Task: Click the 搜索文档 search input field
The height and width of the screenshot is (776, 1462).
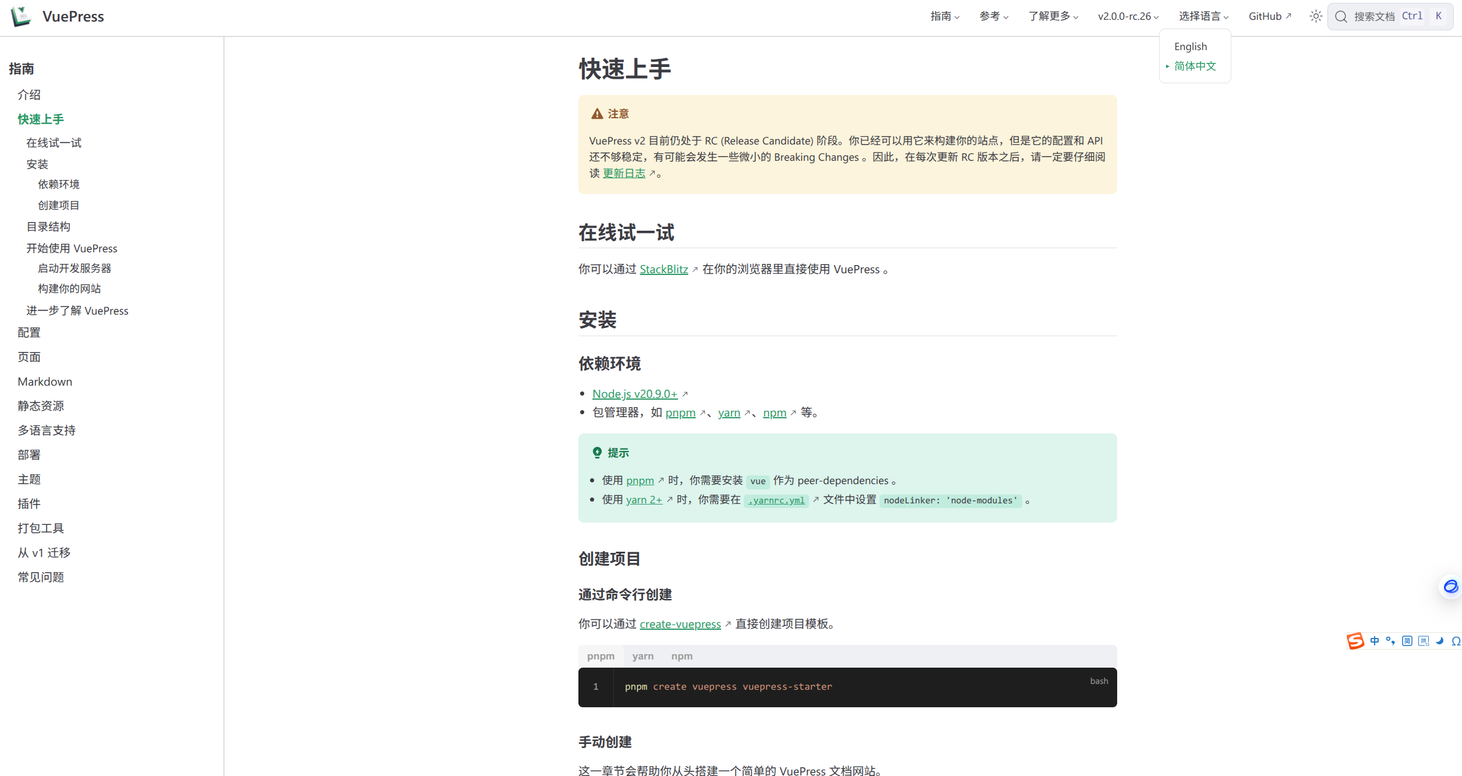Action: 1375,16
